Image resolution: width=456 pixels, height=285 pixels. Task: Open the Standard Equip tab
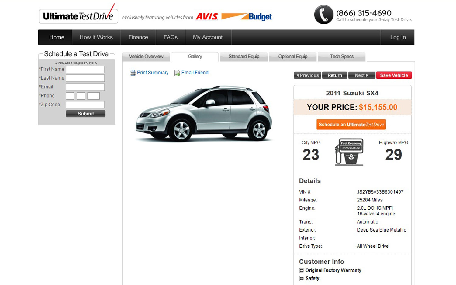tap(244, 57)
